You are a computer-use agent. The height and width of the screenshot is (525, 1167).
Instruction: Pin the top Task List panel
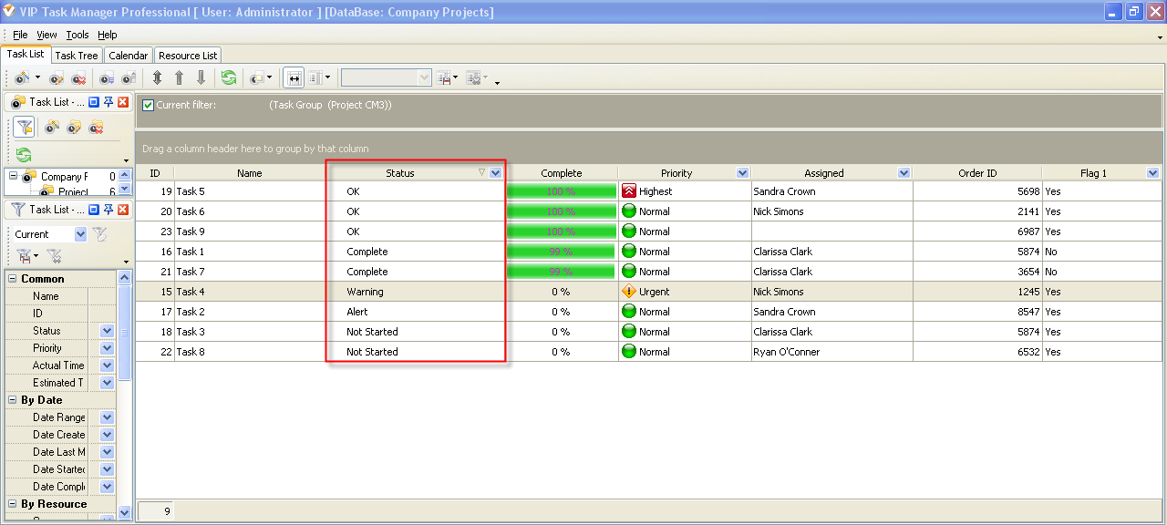click(x=108, y=102)
